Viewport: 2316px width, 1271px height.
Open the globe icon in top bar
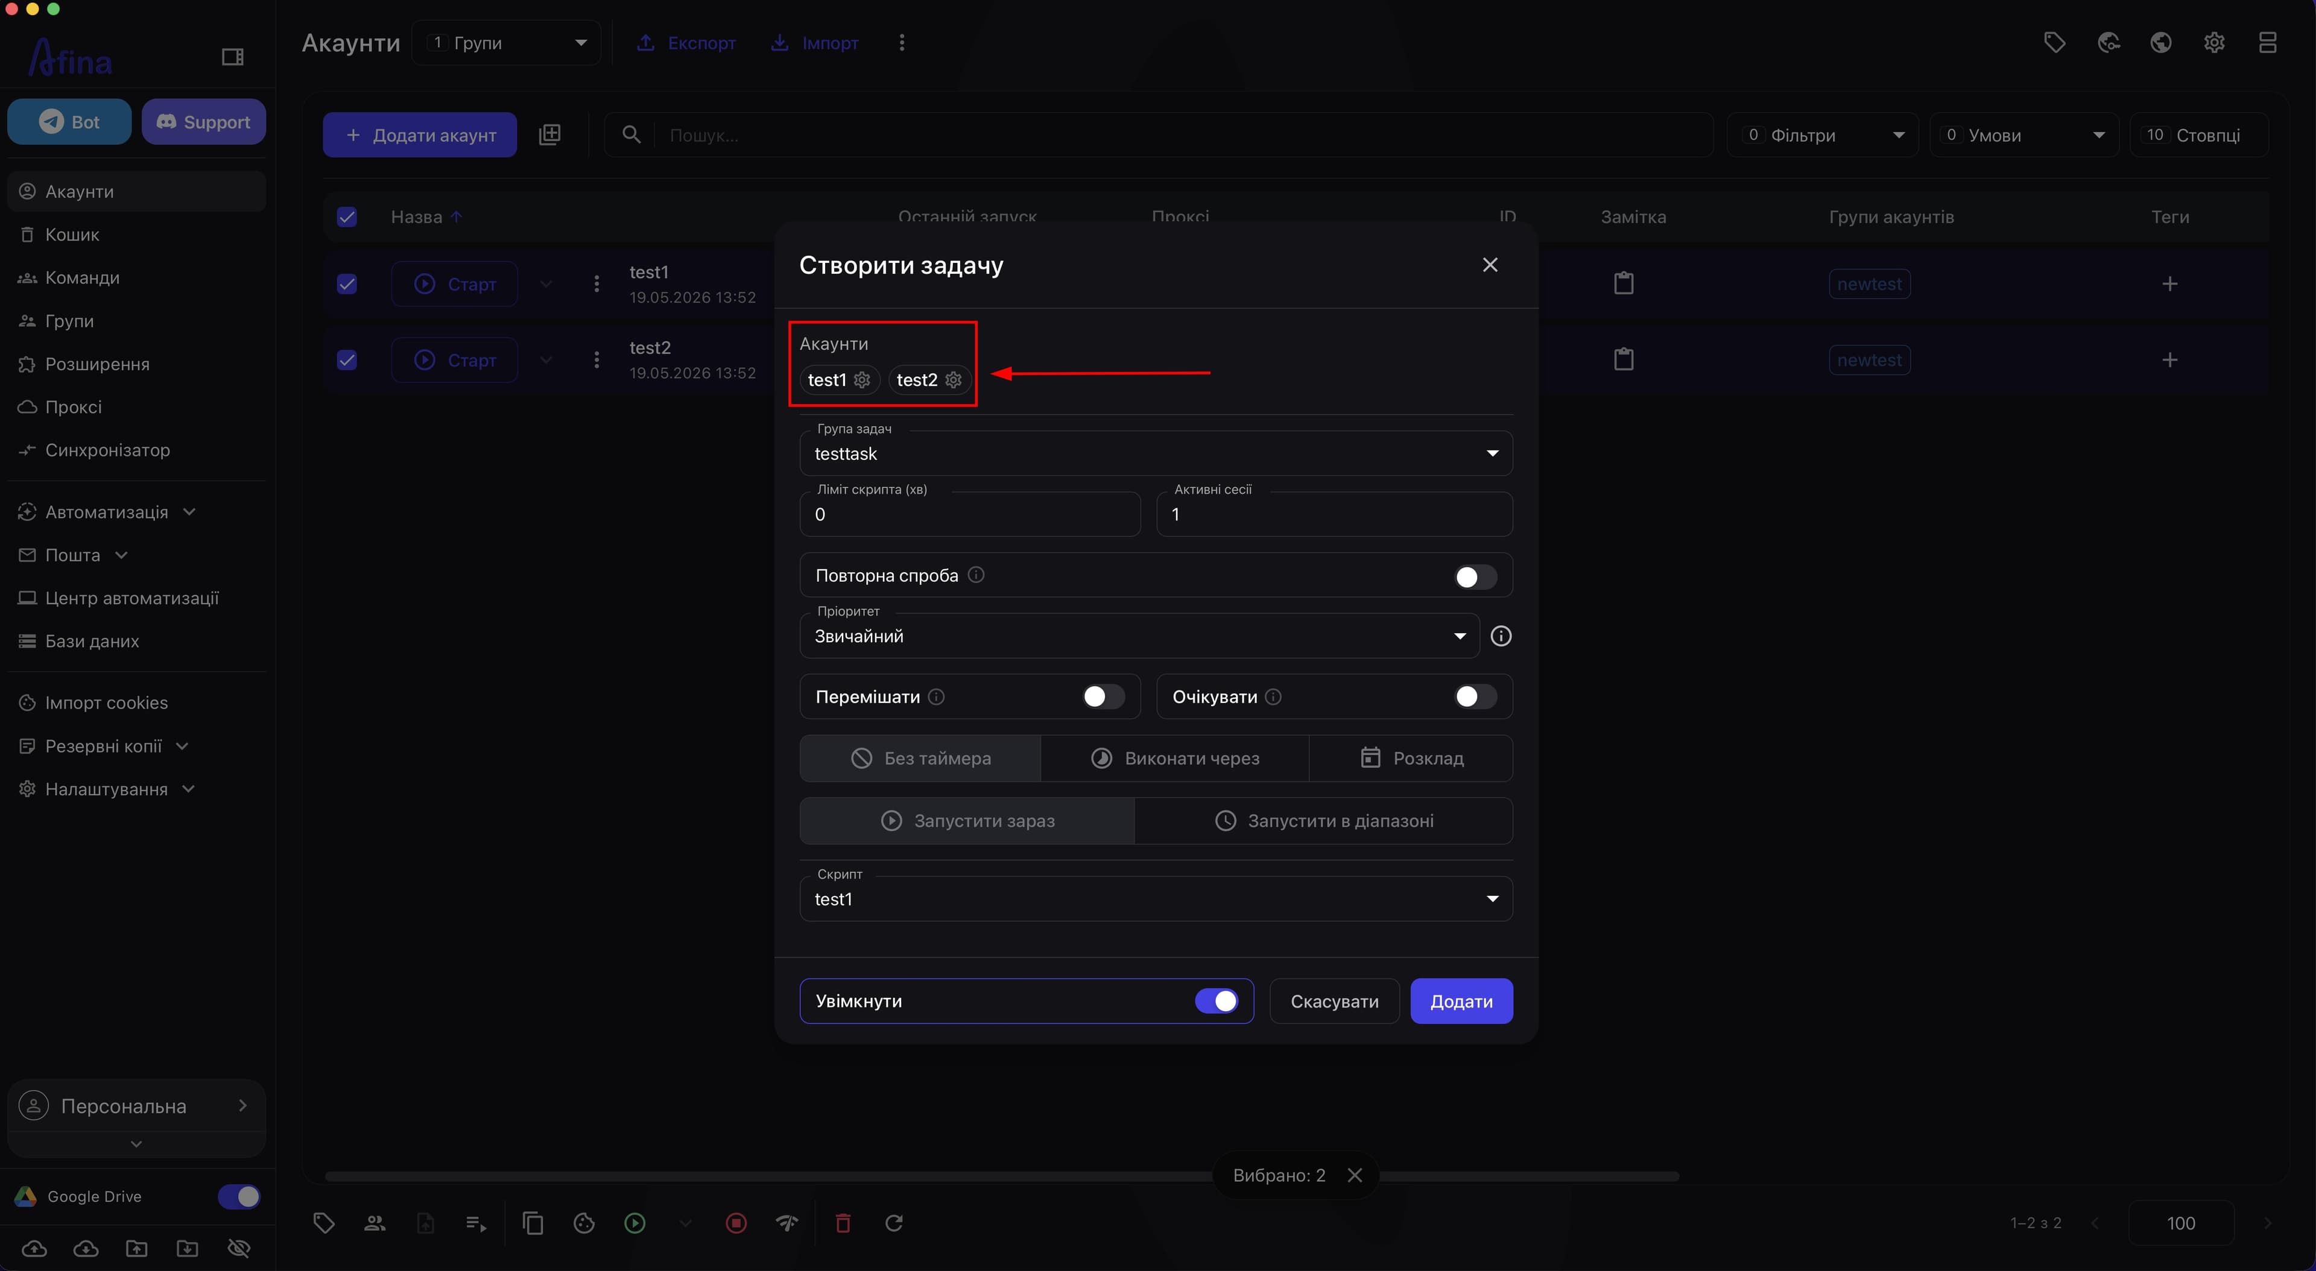[x=2160, y=42]
